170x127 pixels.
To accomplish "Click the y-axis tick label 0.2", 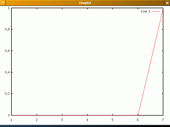I will pyautogui.click(x=7, y=94).
